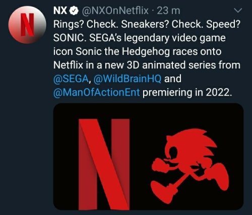The image size is (252, 215).
Task: Expand the tweet options chevron
Action: coord(238,11)
